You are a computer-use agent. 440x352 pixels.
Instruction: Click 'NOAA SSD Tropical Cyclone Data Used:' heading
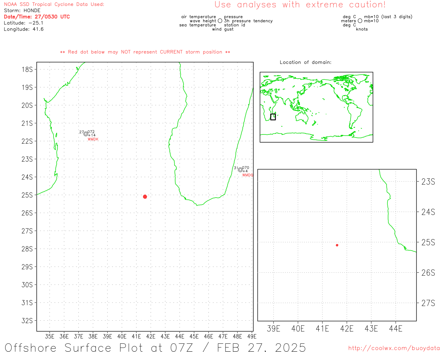coord(54,4)
